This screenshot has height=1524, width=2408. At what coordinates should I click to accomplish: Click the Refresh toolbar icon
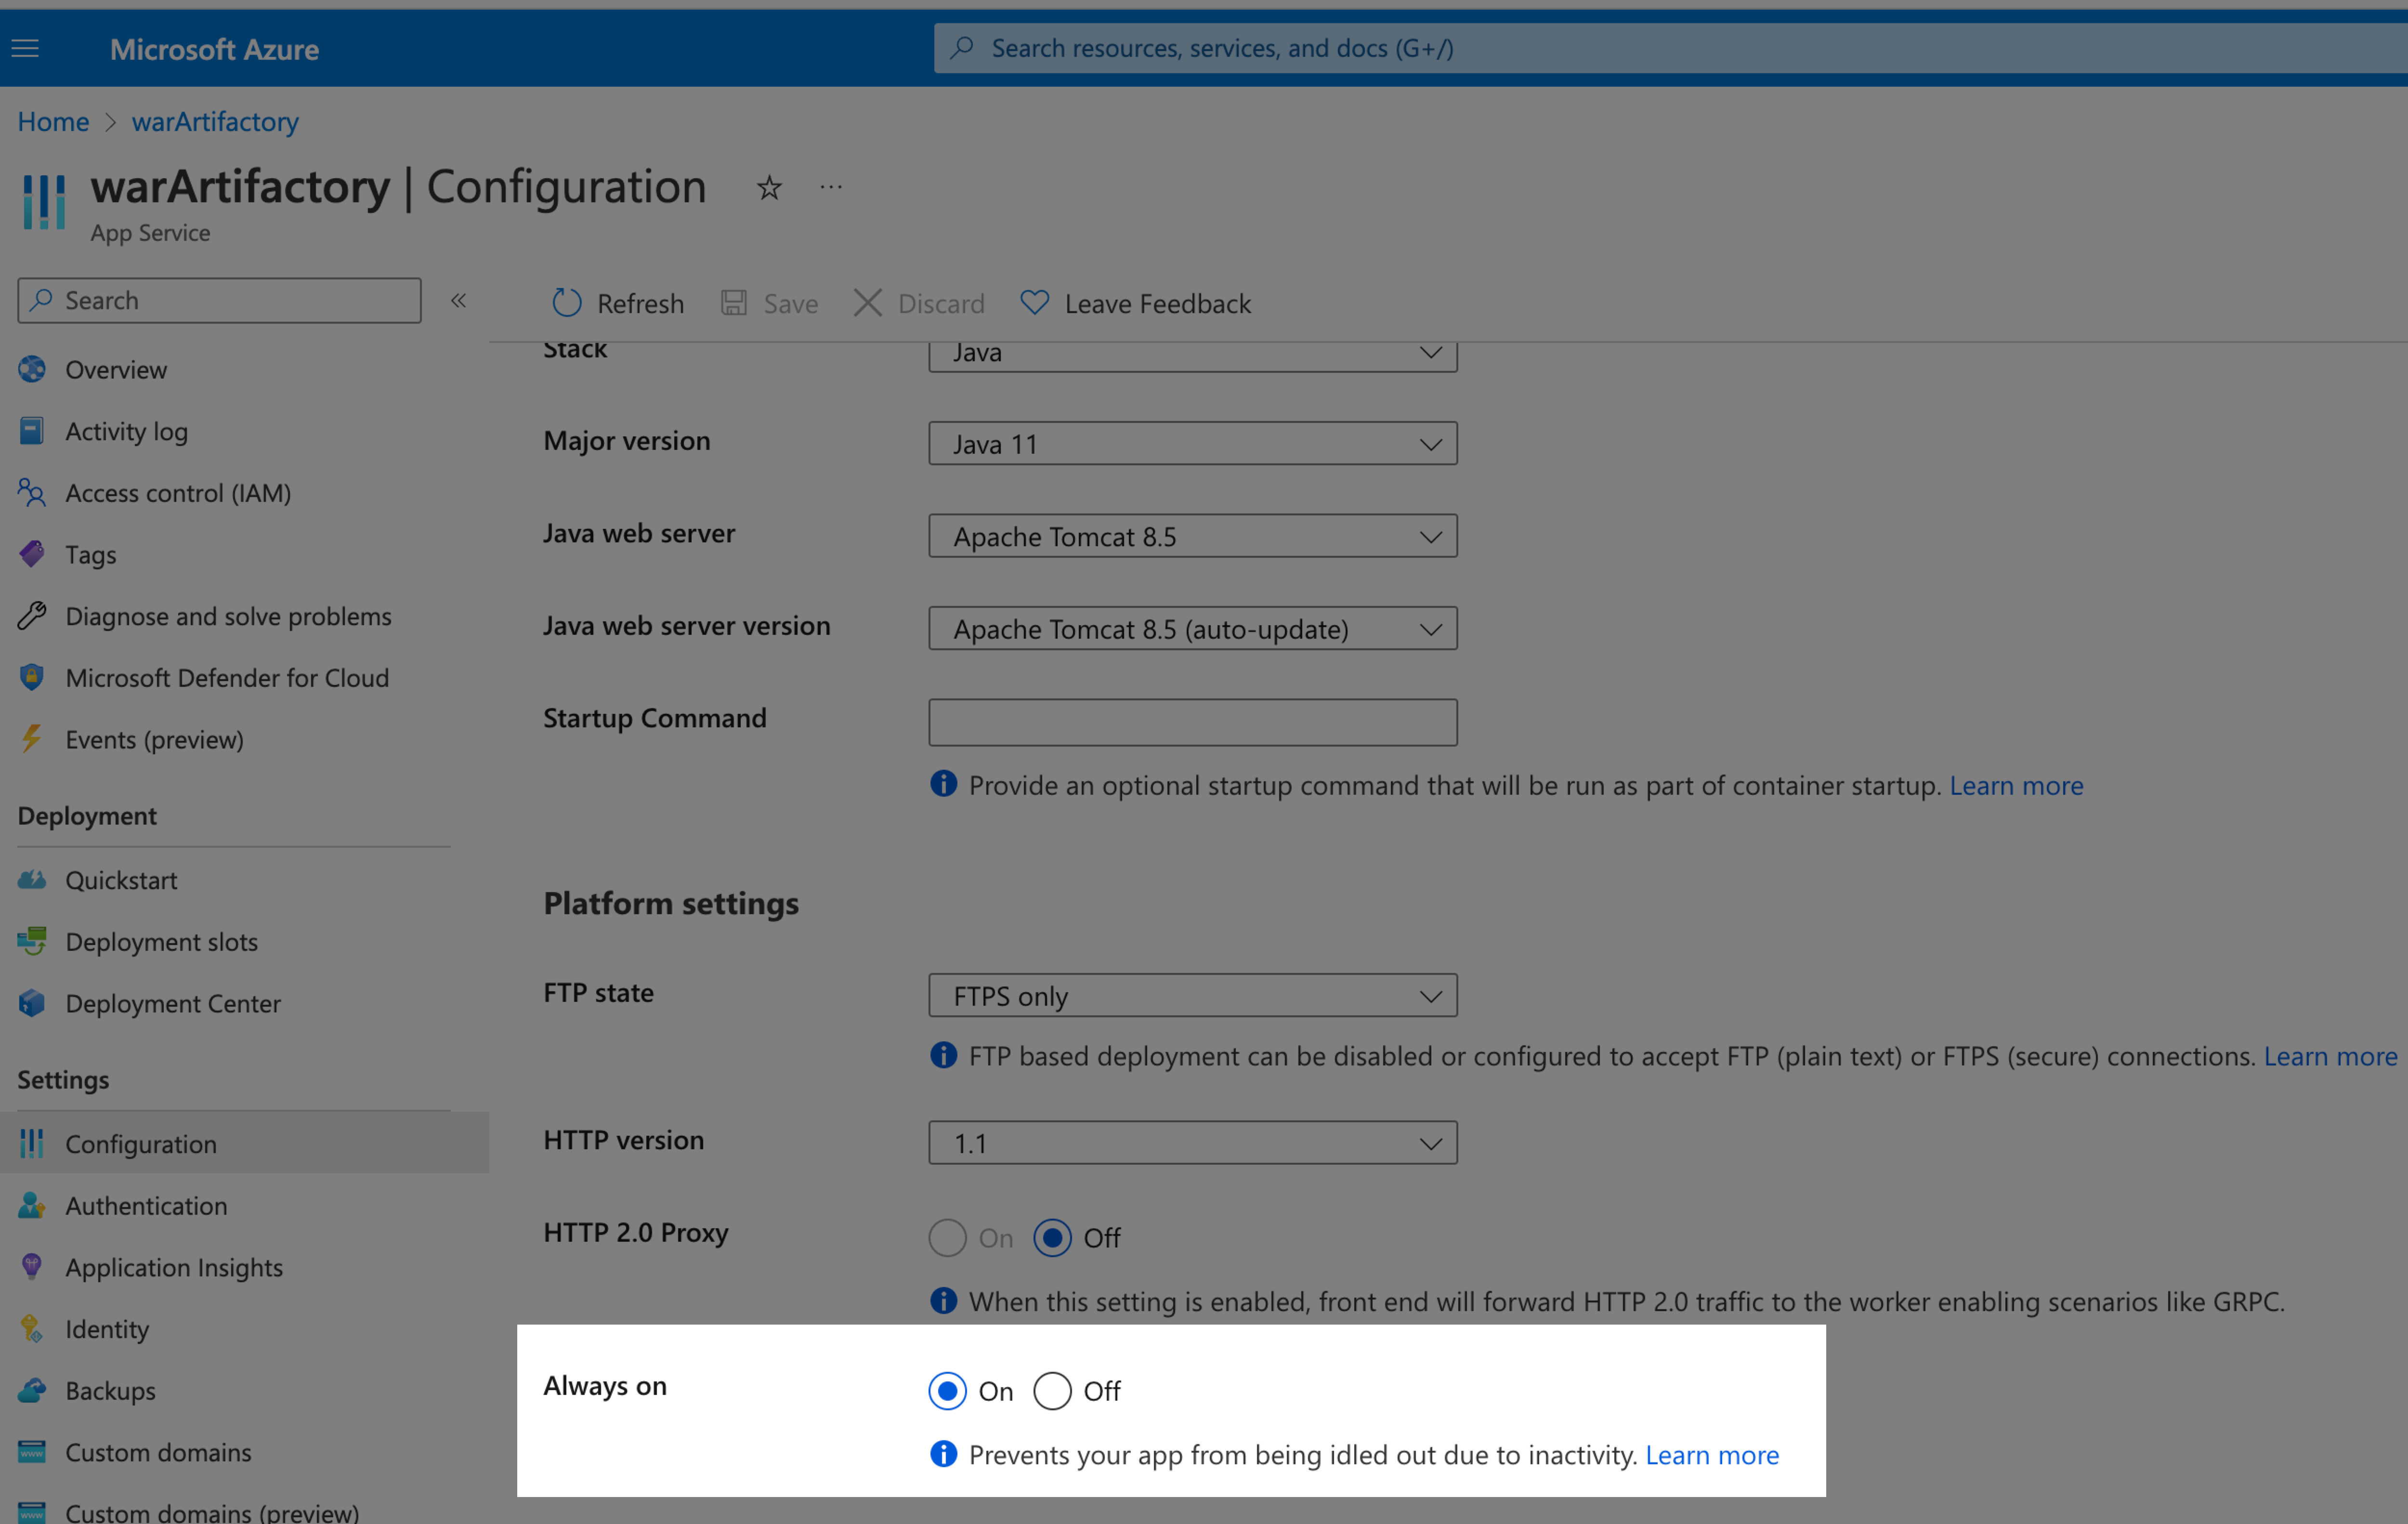[x=567, y=302]
